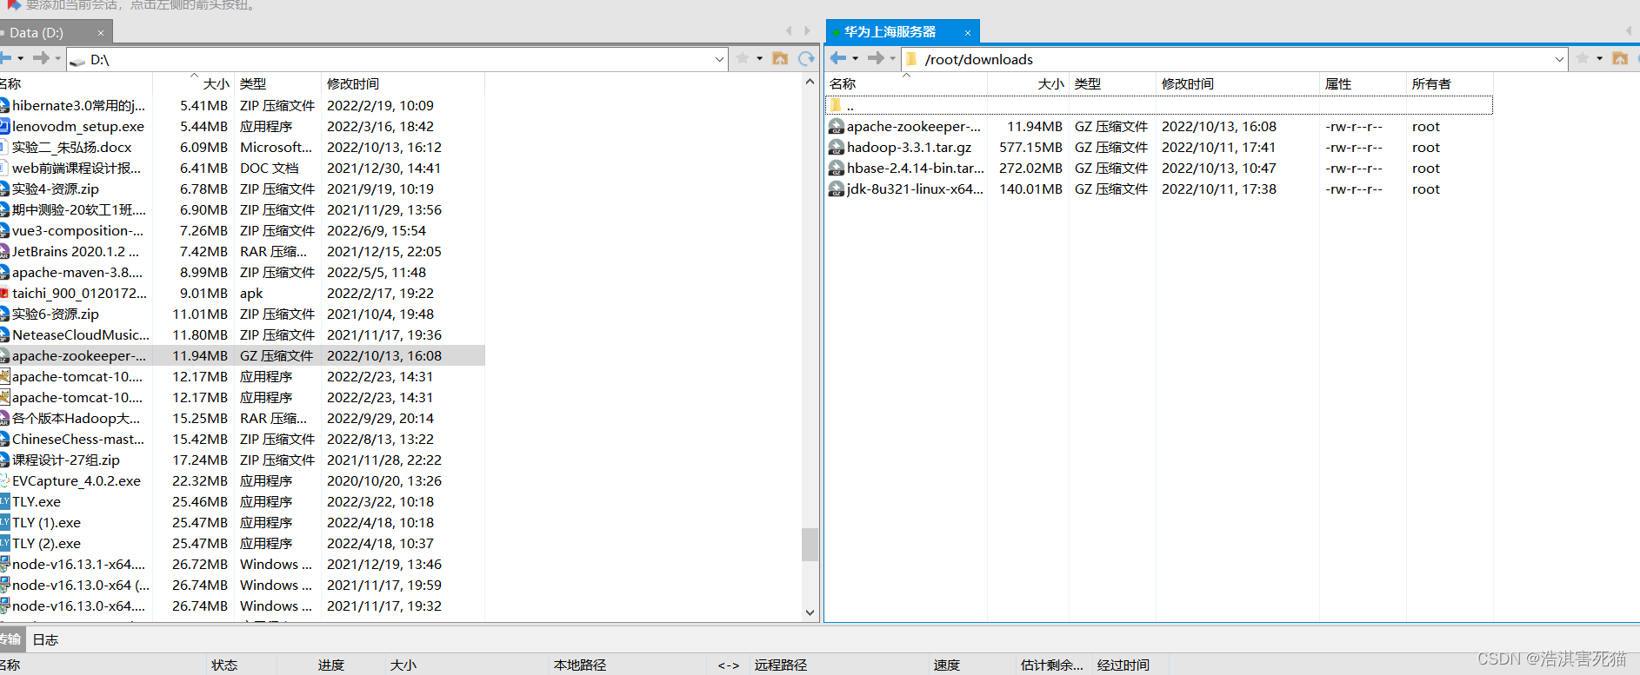
Task: Refresh the local D: pane listing
Action: point(806,58)
